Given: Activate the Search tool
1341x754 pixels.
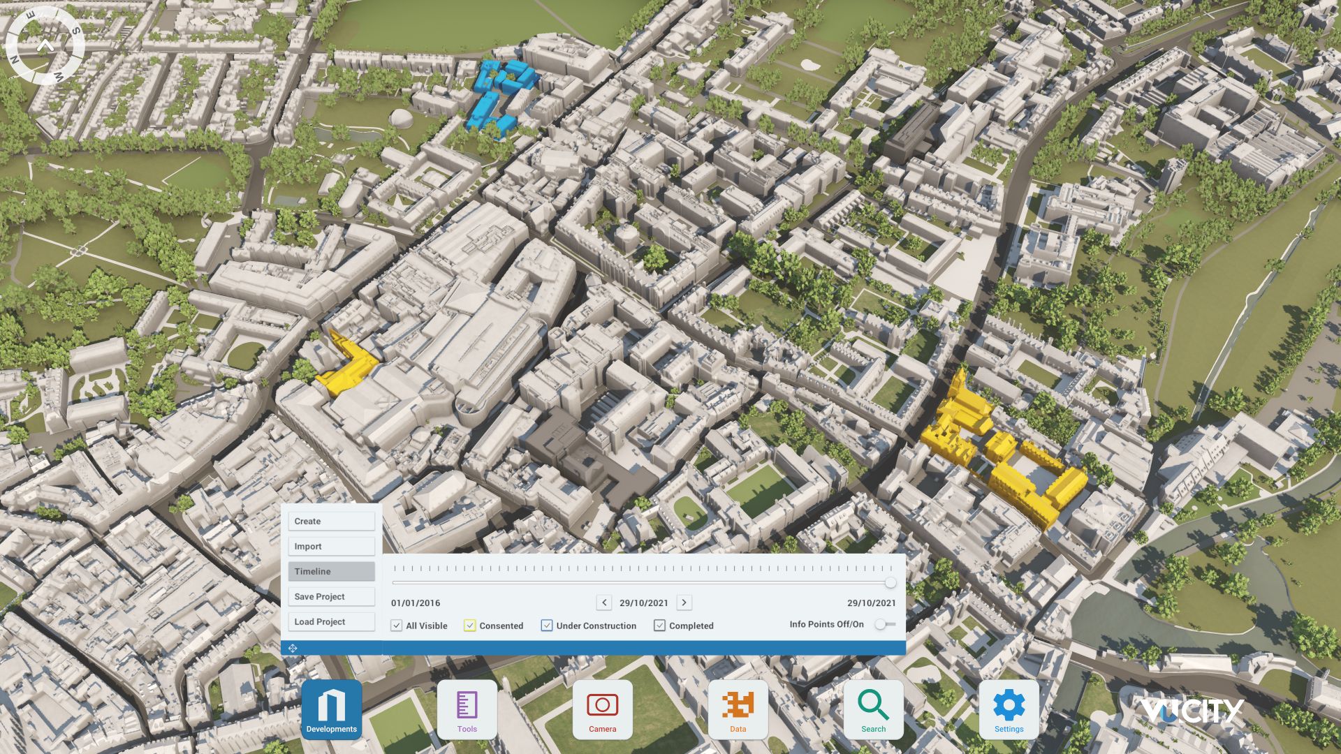Looking at the screenshot, I should coord(873,709).
